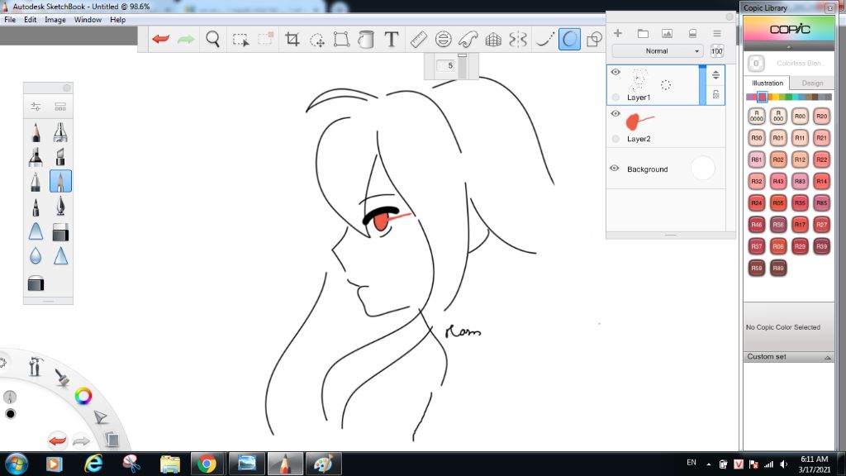Add a new layer with the plus button
Screen dimensions: 846x476
(x=618, y=33)
